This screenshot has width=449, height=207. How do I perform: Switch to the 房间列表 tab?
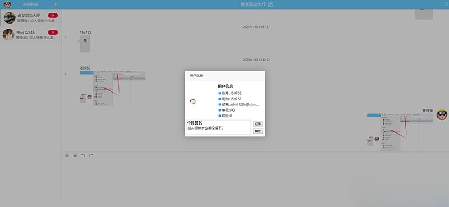coord(31,4)
